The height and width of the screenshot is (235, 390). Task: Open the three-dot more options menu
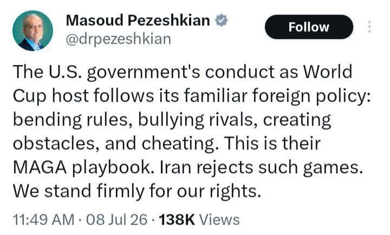coord(369,27)
